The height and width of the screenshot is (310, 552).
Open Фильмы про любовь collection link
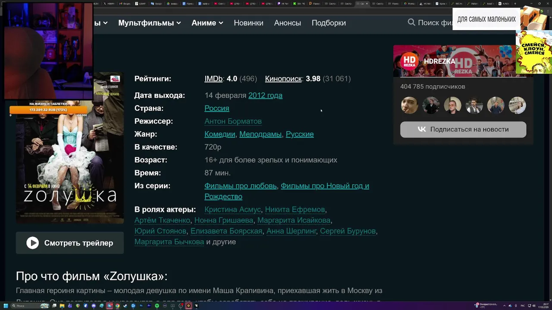click(x=240, y=186)
